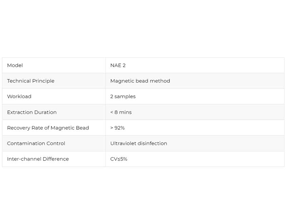
Task: Click the word Bead in Recovery Rate label
Action: coord(82,128)
